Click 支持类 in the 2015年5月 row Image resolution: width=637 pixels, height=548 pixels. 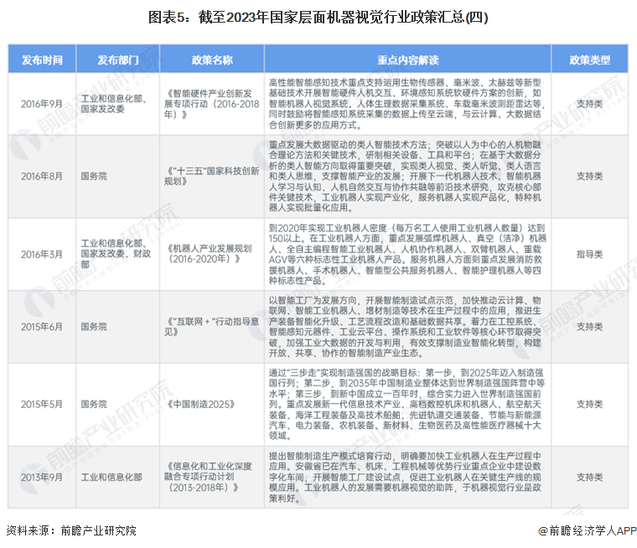[589, 404]
